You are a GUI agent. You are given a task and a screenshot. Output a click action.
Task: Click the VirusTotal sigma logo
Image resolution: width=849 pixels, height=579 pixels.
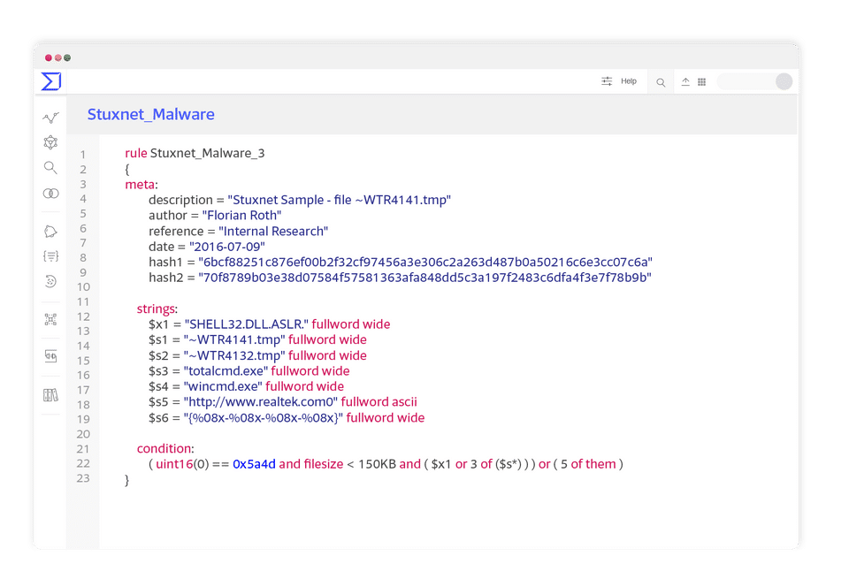click(x=51, y=81)
